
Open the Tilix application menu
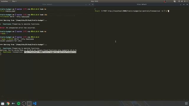tap(14, 1)
